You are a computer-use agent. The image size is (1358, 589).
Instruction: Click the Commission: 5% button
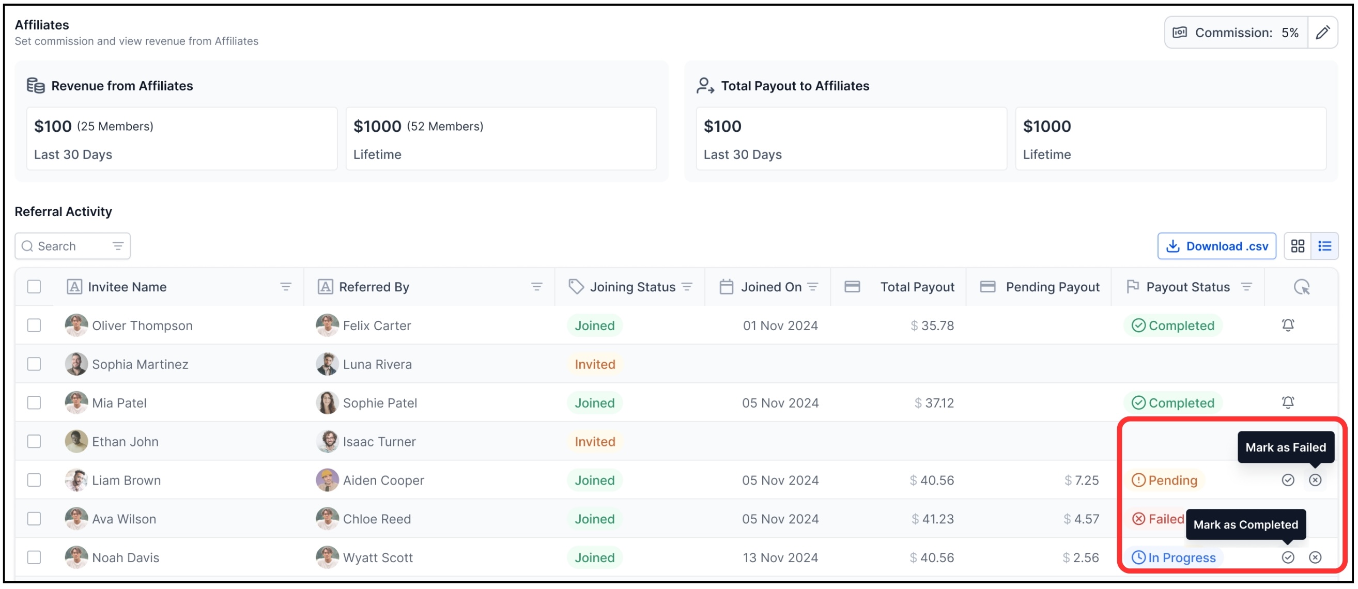click(1236, 33)
